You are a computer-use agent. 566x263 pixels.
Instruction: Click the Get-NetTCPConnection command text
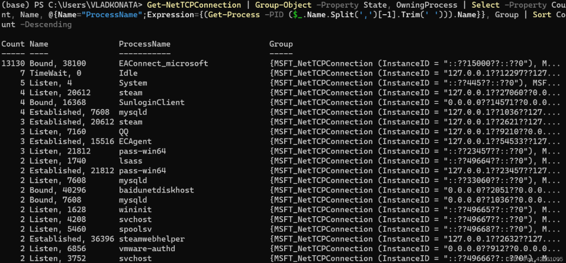[x=194, y=5]
